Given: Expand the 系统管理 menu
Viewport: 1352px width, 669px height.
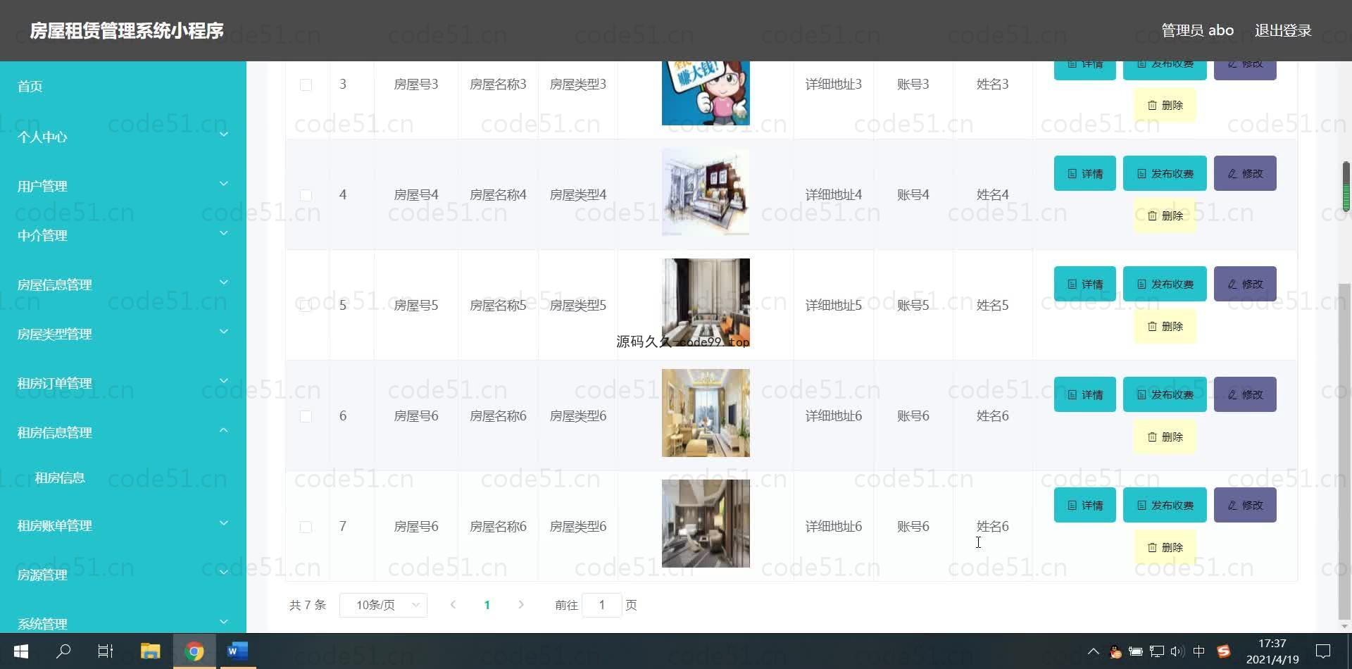Looking at the screenshot, I should 123,623.
